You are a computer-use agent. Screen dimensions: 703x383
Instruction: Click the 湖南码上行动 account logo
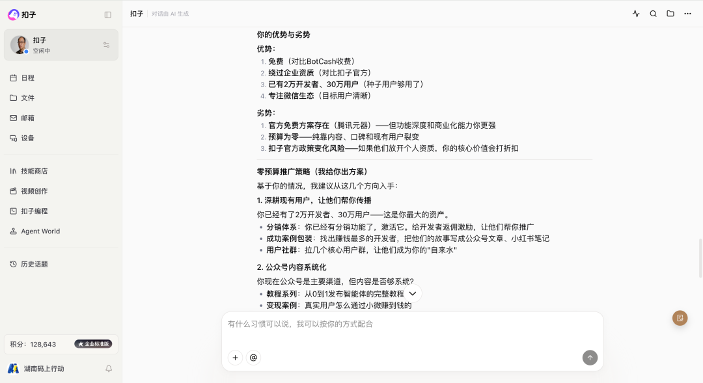14,369
